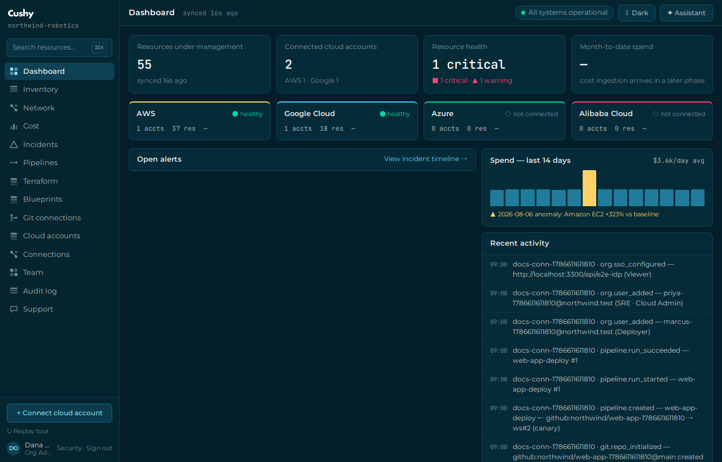Click the 2026-08-06 anomaly message
The height and width of the screenshot is (462, 722).
point(574,214)
